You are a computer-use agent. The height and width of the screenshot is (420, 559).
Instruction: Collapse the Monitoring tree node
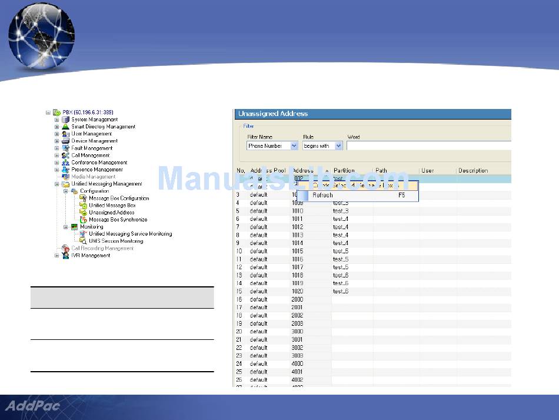pyautogui.click(x=66, y=227)
